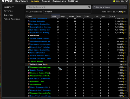Click the inventory table scrollbar
This screenshot has width=130, height=99.
coord(127,74)
